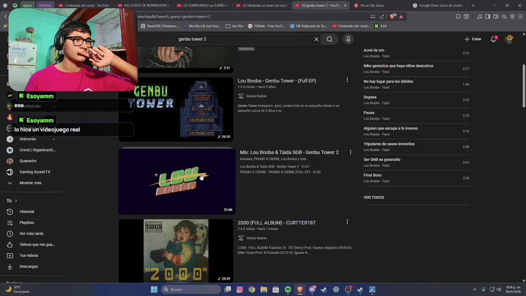The image size is (526, 296).
Task: Open Y2Mate bookmark
Action: pyautogui.click(x=266, y=26)
